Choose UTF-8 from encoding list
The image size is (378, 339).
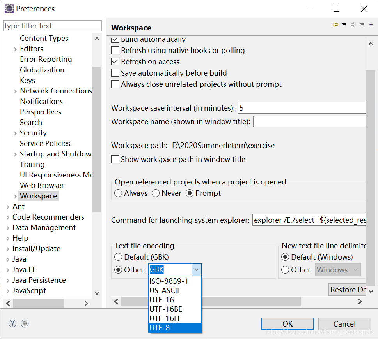click(x=175, y=328)
